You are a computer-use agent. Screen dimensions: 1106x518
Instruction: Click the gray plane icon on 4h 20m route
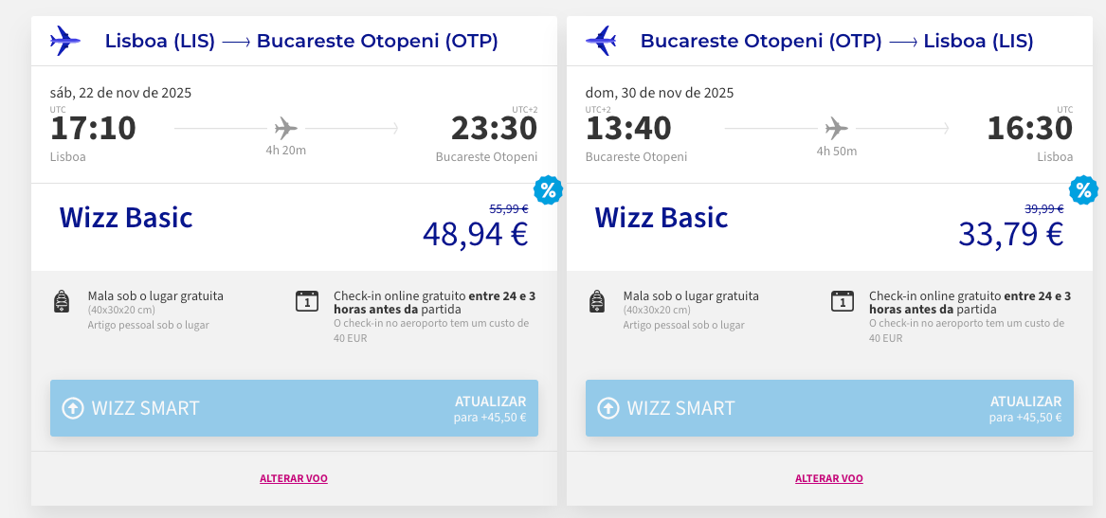tap(285, 127)
